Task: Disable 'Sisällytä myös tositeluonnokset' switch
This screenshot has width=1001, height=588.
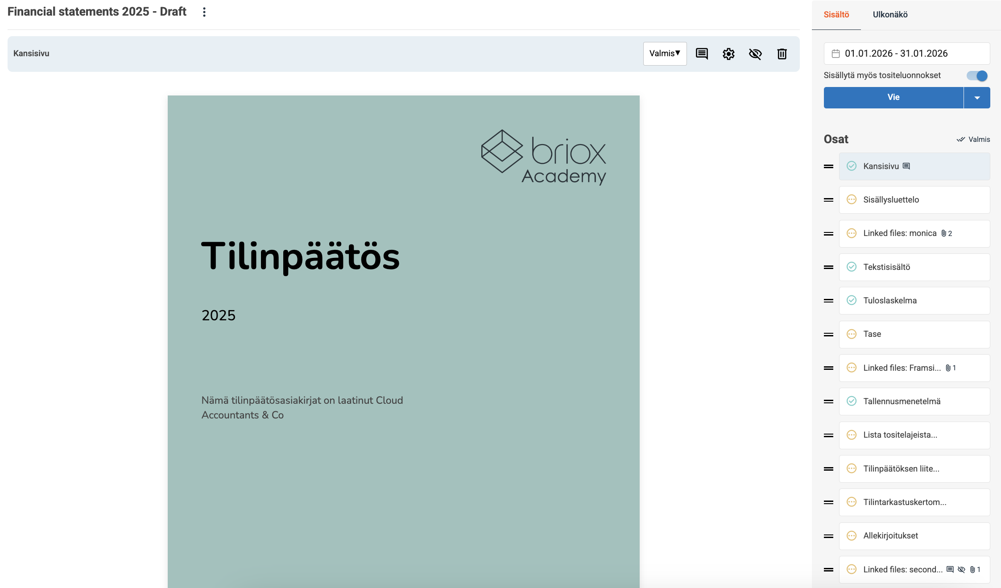Action: coord(977,75)
